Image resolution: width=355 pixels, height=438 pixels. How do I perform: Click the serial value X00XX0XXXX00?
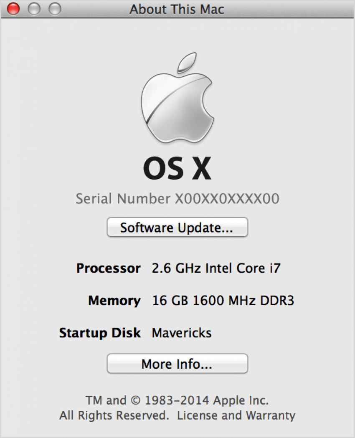tap(227, 199)
